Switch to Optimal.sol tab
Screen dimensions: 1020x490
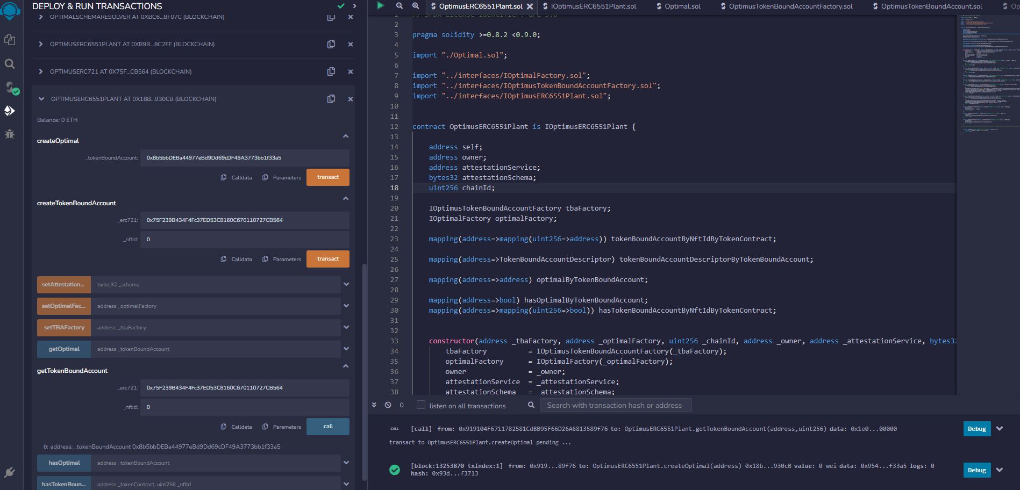pos(678,6)
